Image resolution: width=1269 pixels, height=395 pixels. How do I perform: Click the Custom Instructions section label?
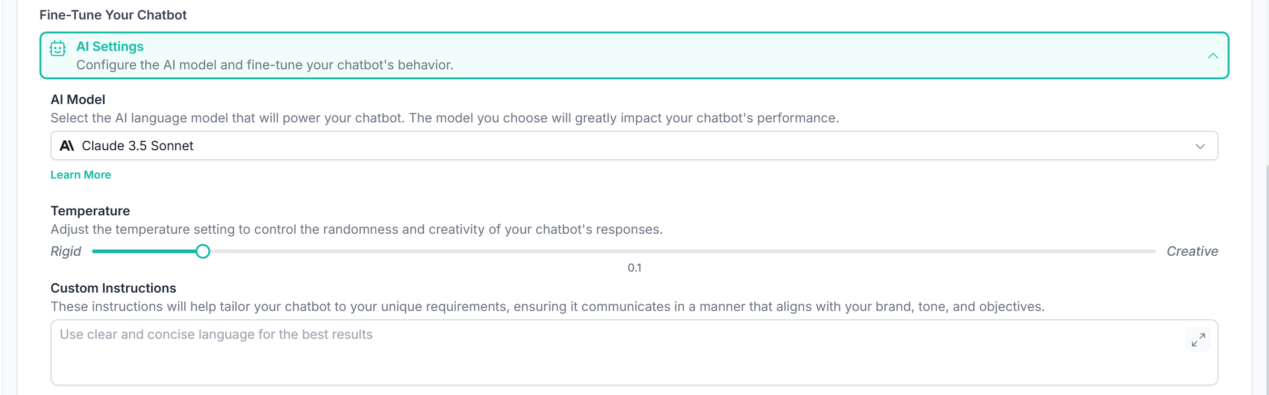113,288
